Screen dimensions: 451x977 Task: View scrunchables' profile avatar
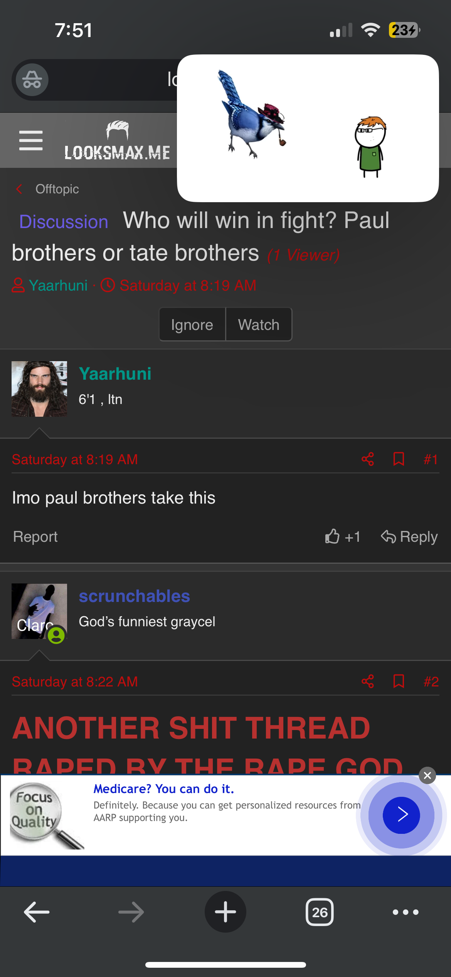click(x=39, y=611)
